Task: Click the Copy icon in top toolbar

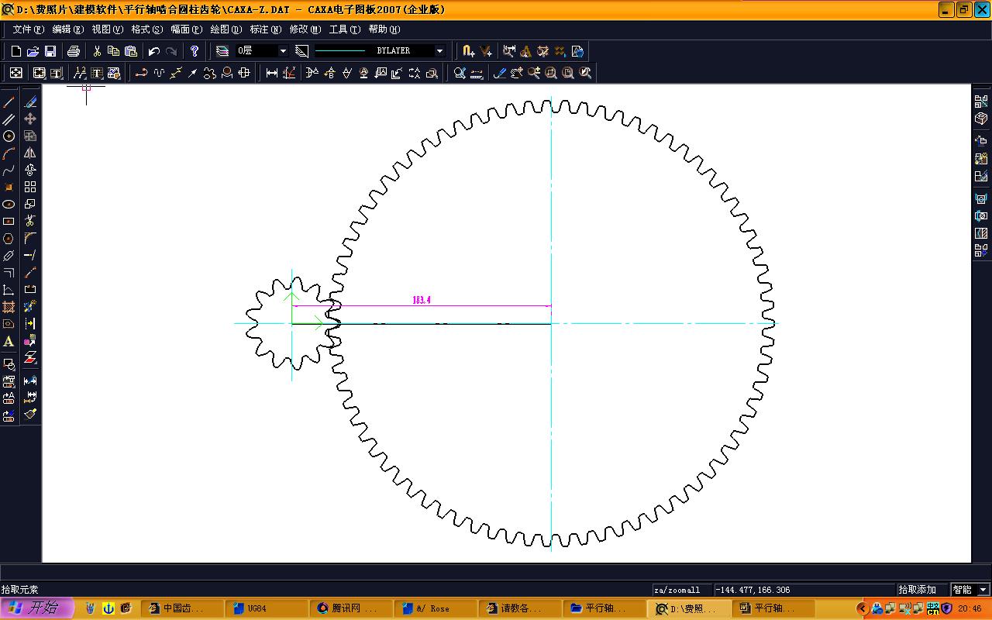Action: [114, 51]
